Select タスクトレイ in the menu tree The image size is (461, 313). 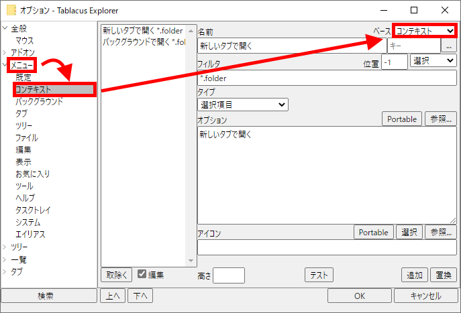pos(33,210)
